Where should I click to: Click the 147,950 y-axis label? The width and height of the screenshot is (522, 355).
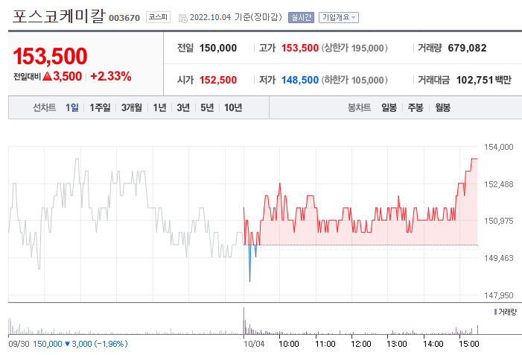tap(498, 295)
